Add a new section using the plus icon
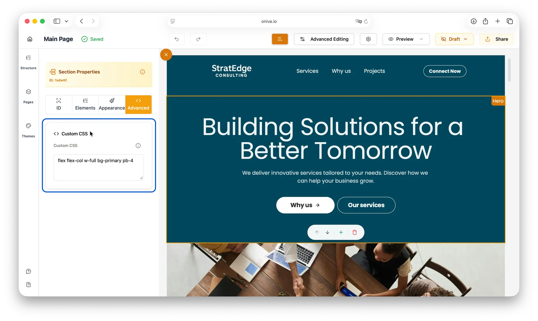The width and height of the screenshot is (538, 321). click(341, 232)
